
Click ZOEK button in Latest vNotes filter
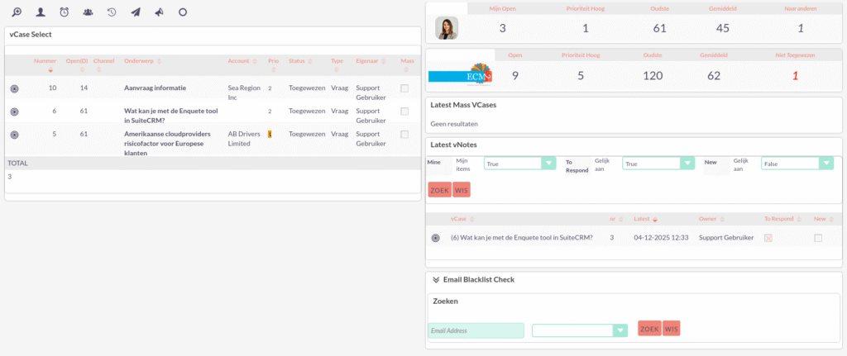click(439, 190)
